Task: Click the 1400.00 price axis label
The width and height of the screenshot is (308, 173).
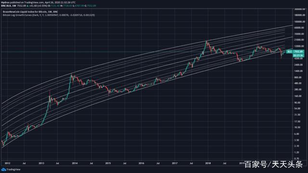Action: (299, 71)
